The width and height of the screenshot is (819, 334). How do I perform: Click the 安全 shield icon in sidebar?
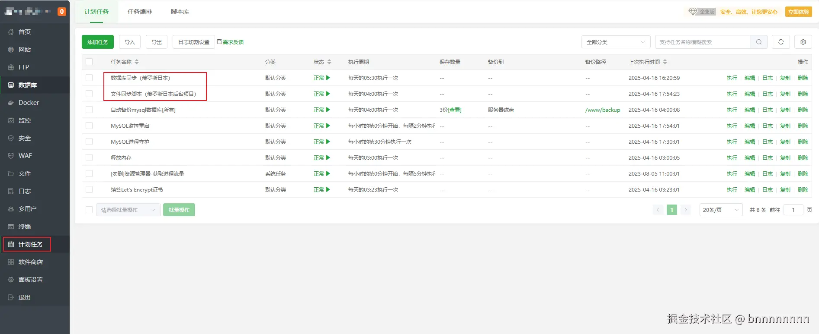(x=11, y=138)
